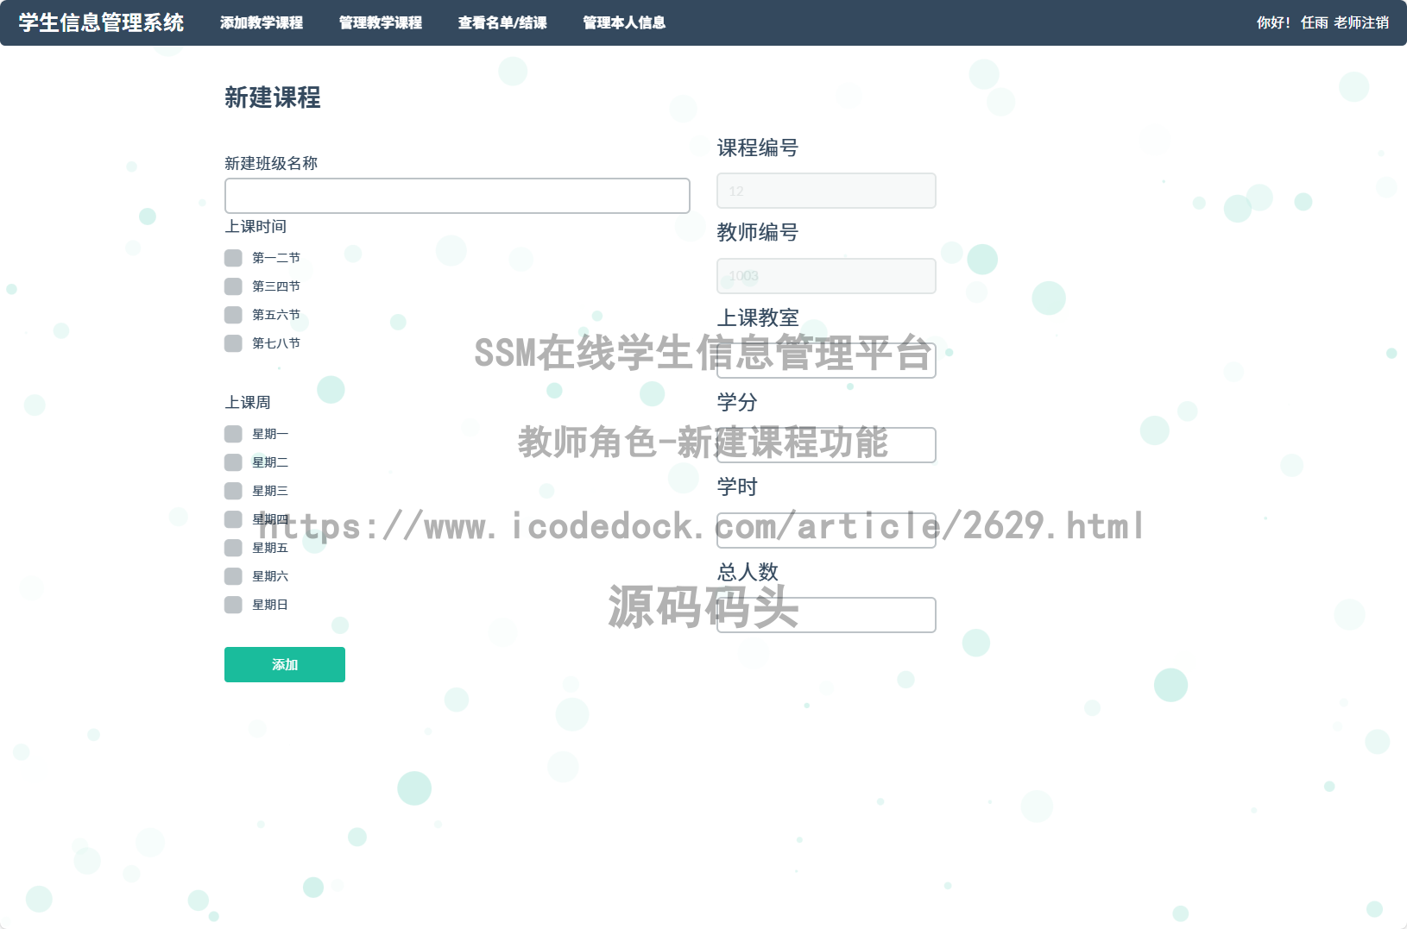1407x929 pixels.
Task: Select 星期五 as a class day
Action: tap(233, 547)
